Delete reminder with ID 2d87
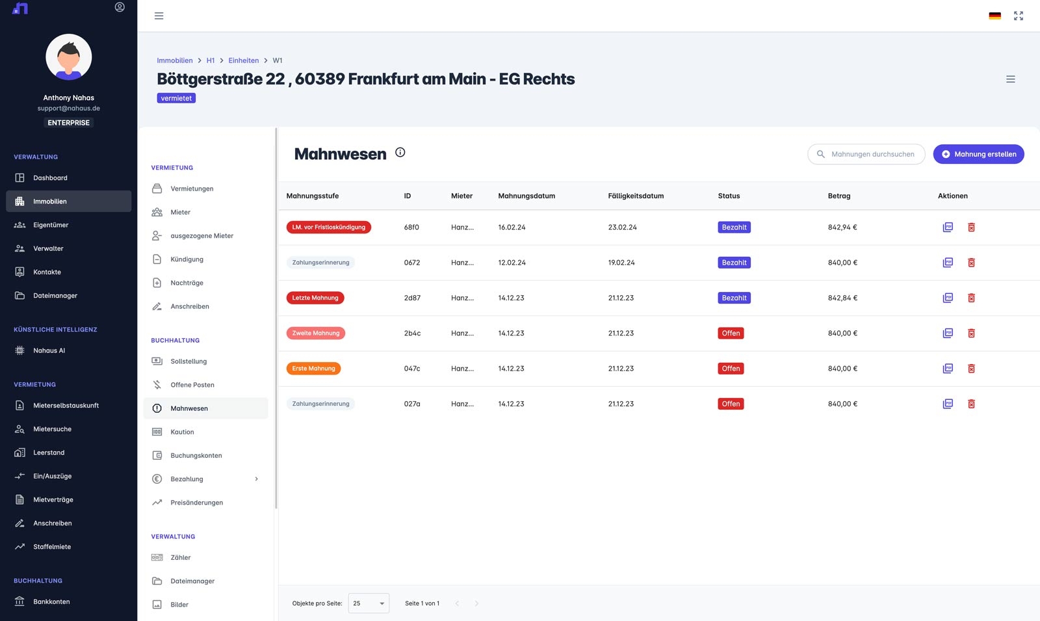Viewport: 1040px width, 621px height. (x=971, y=298)
